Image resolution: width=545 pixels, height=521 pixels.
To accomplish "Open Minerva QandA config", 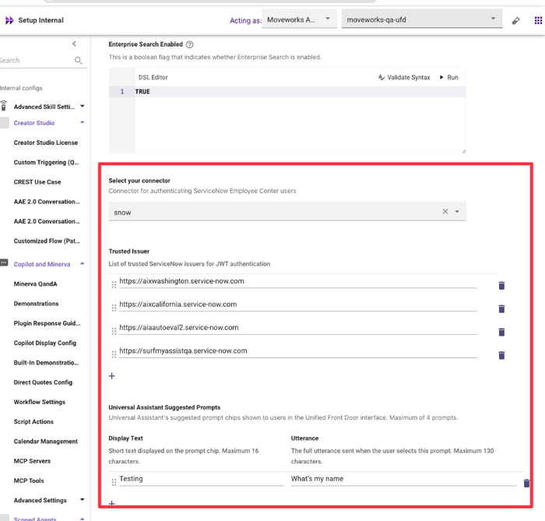I will tap(36, 284).
